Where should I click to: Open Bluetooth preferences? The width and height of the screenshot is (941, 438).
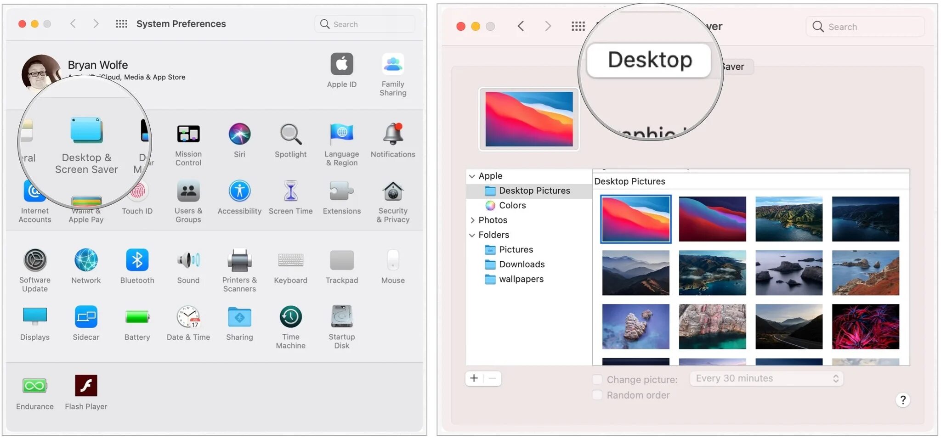137,266
